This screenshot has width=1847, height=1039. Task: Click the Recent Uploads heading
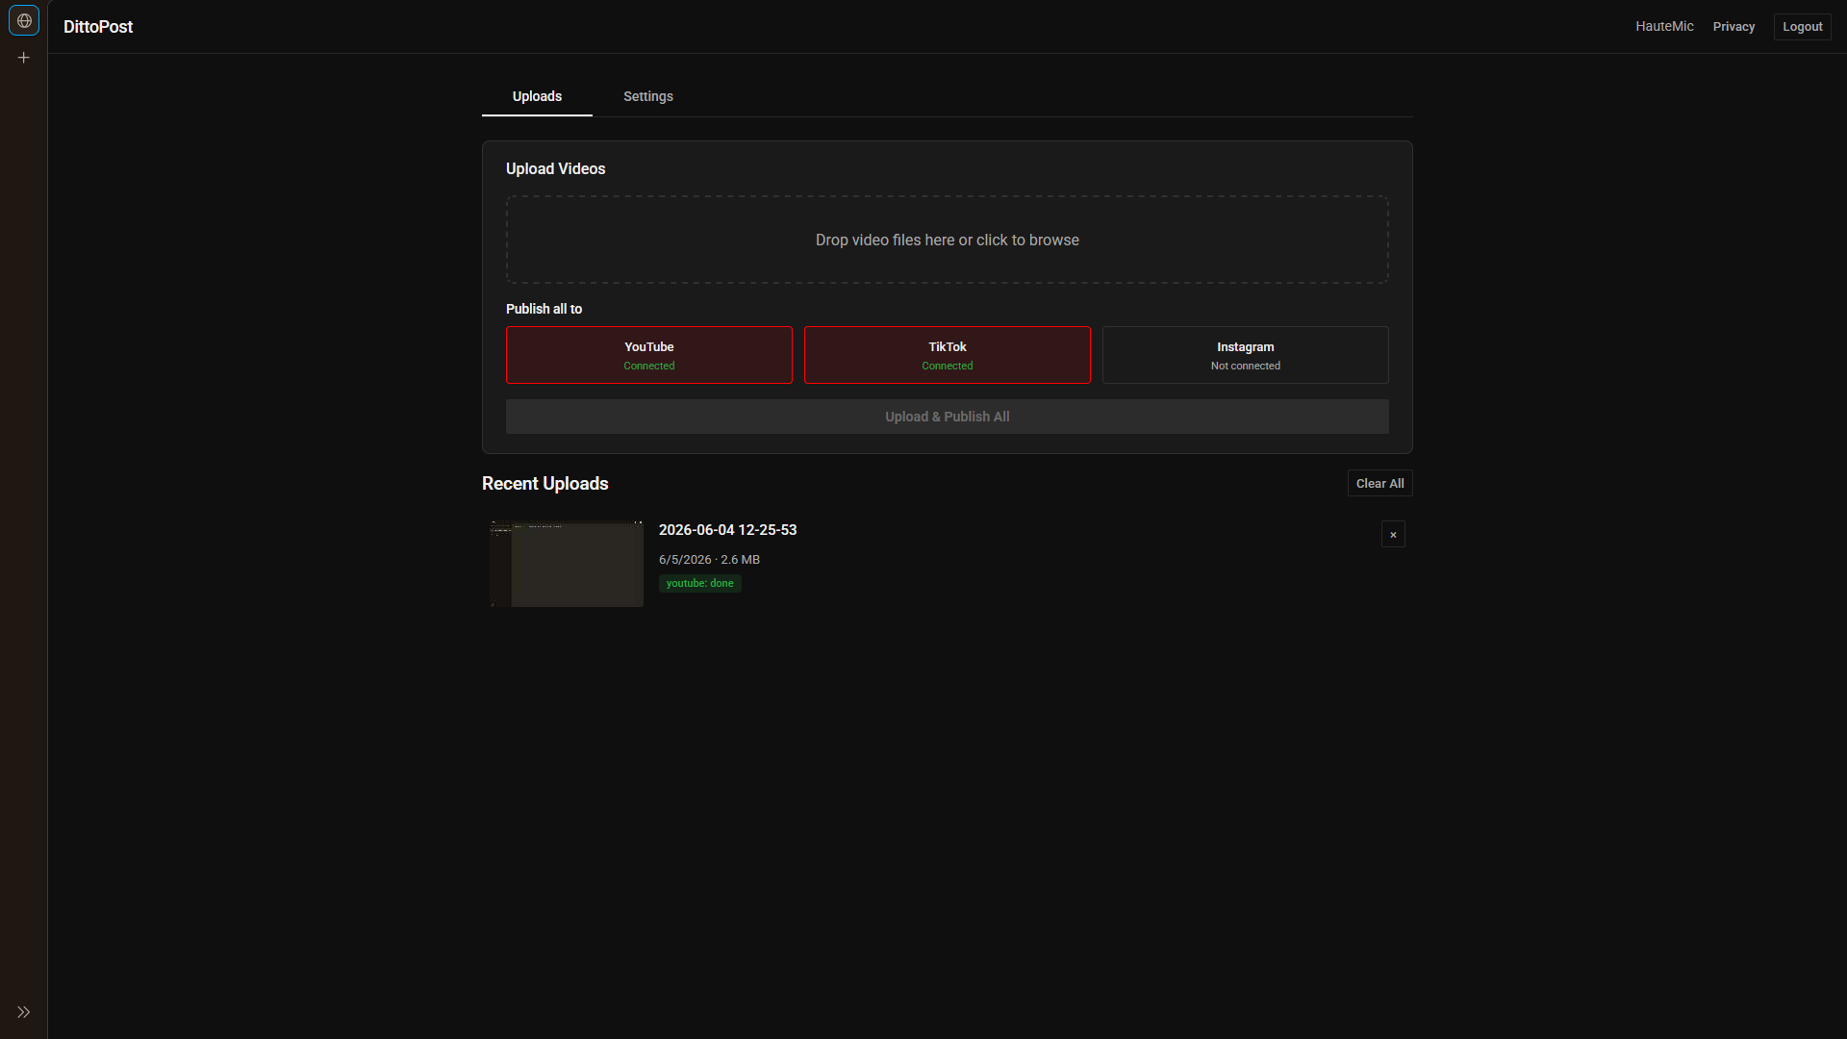point(545,484)
